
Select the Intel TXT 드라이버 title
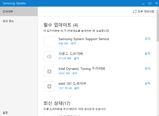pos(72,84)
